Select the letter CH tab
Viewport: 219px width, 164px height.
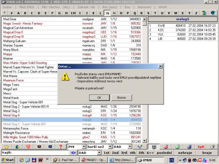73,13
